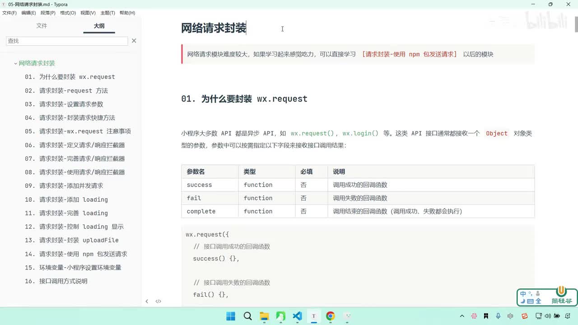Click the success table cell

pos(210,185)
